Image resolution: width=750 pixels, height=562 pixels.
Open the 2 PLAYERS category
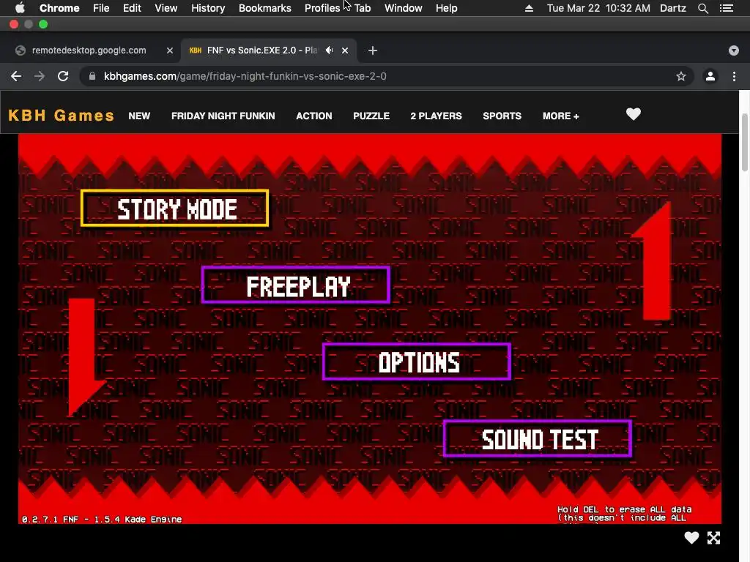436,116
